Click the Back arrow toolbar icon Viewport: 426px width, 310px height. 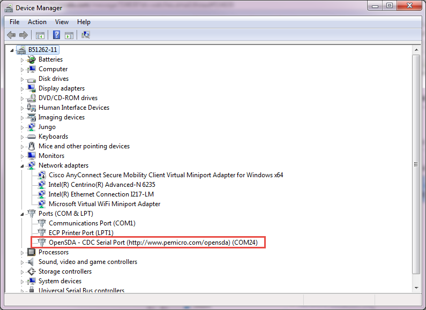[11, 35]
